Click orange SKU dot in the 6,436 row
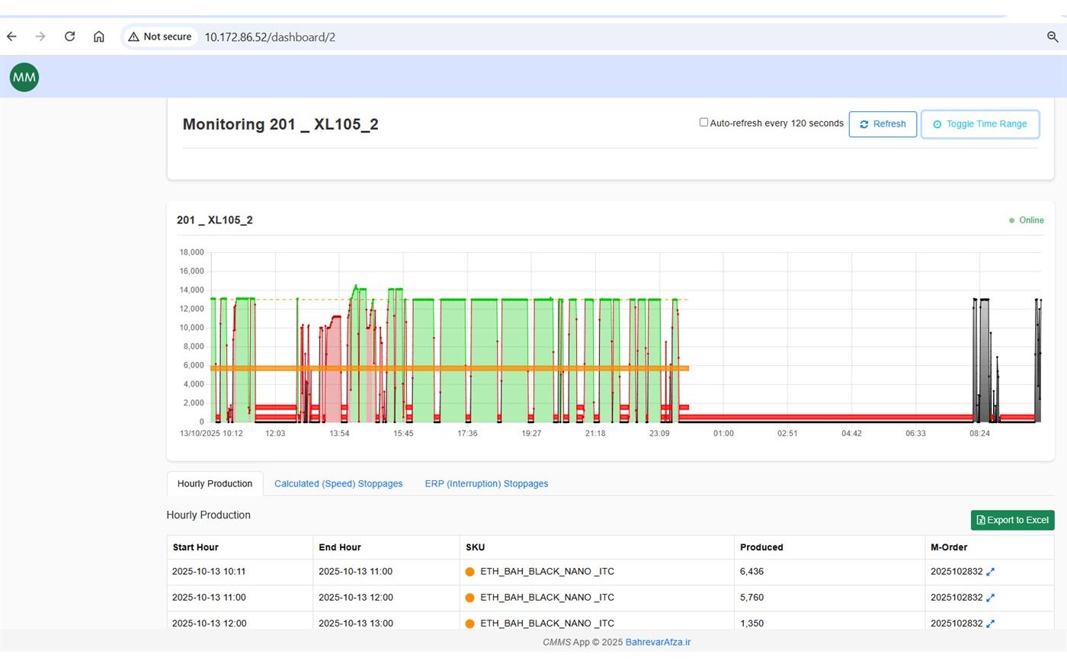 pos(470,572)
